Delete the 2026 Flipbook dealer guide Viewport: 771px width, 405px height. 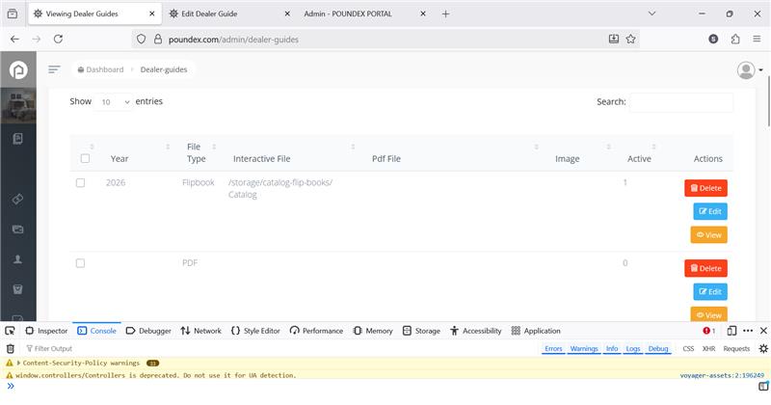(705, 188)
